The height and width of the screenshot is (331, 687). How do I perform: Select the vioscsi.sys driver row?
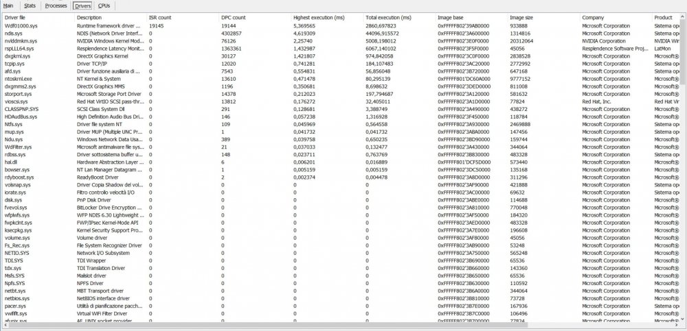click(x=341, y=101)
